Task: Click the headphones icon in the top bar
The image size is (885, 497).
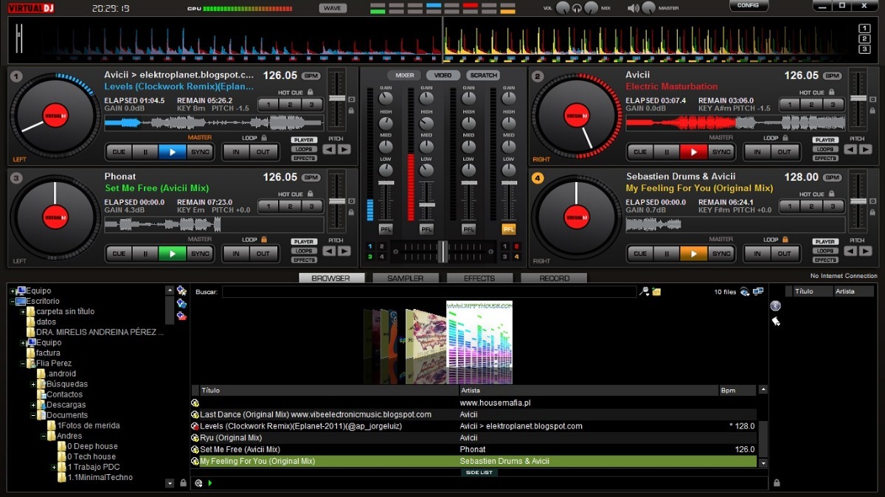Action: 577,8
